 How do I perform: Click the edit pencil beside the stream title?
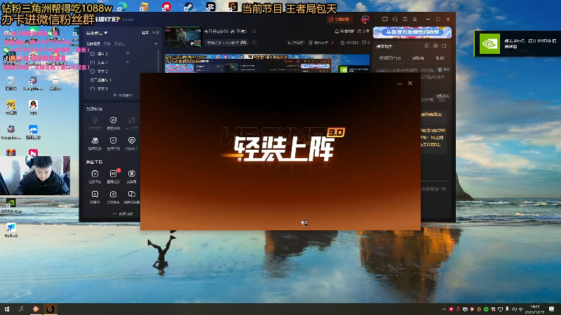point(254,31)
